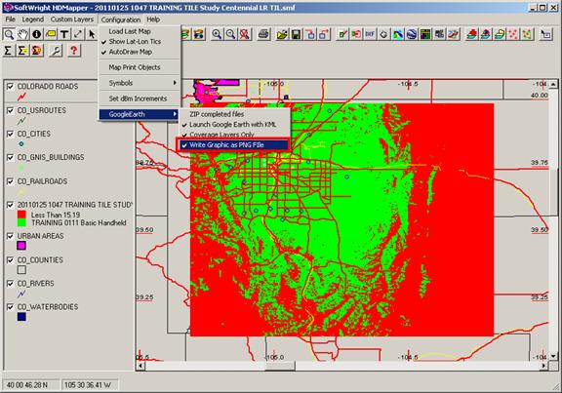Uncheck the COLORADO ROADS layer
The height and width of the screenshot is (393, 562).
(x=11, y=87)
